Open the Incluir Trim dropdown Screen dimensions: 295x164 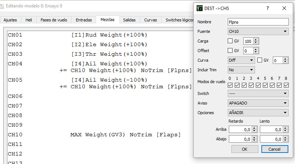241,69
